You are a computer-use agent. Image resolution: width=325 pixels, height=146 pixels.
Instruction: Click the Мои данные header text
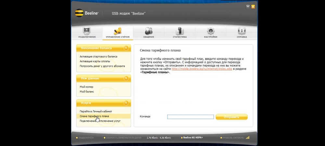tap(90, 79)
